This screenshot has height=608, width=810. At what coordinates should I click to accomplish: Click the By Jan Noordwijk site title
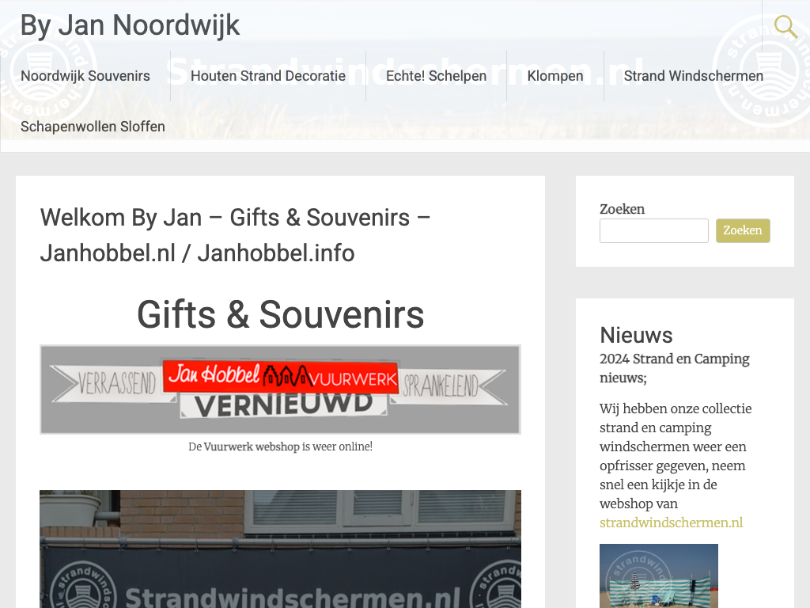(131, 25)
